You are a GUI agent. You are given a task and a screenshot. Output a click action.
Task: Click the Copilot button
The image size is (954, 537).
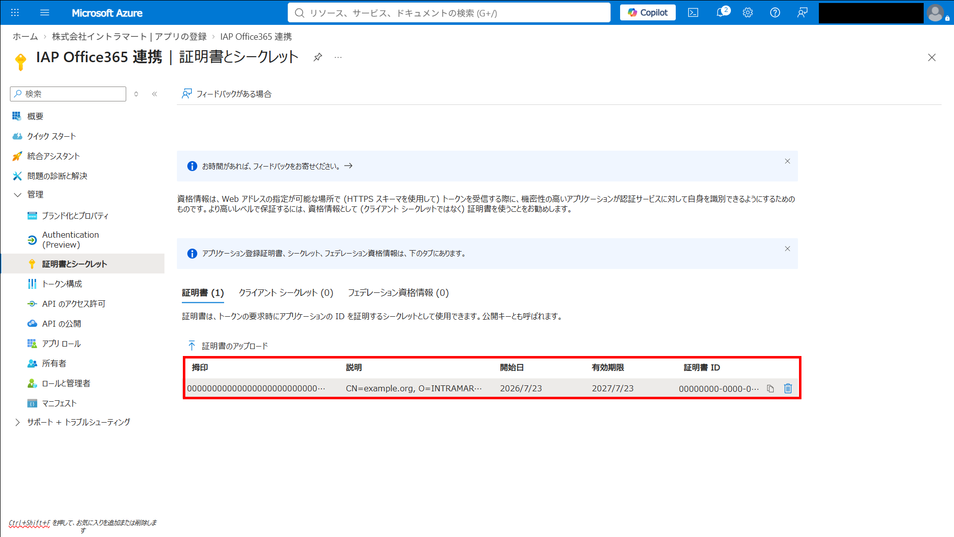tap(648, 12)
